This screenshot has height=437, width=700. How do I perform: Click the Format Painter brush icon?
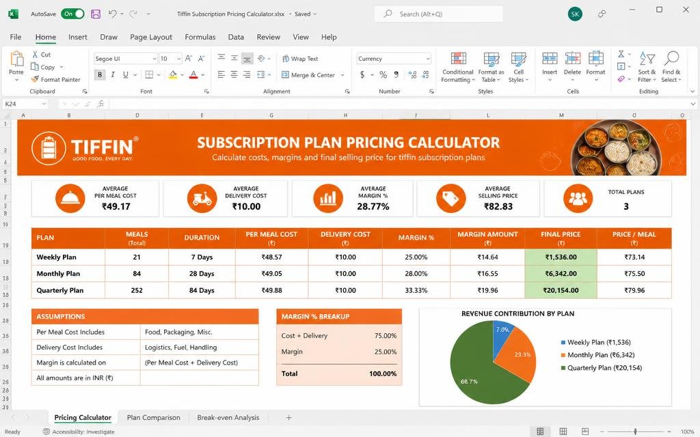pyautogui.click(x=35, y=79)
